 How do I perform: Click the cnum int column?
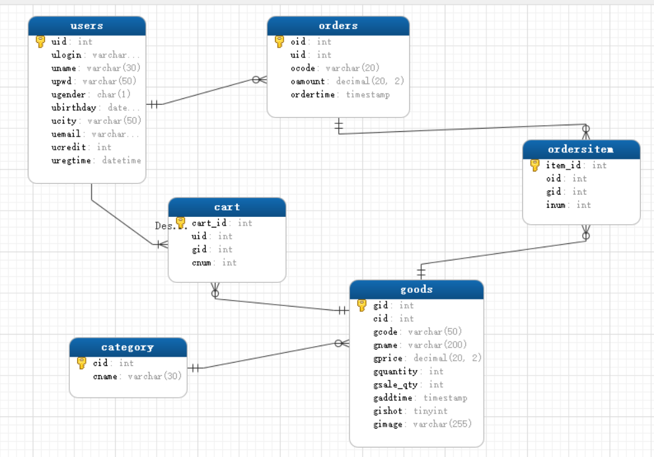point(214,262)
